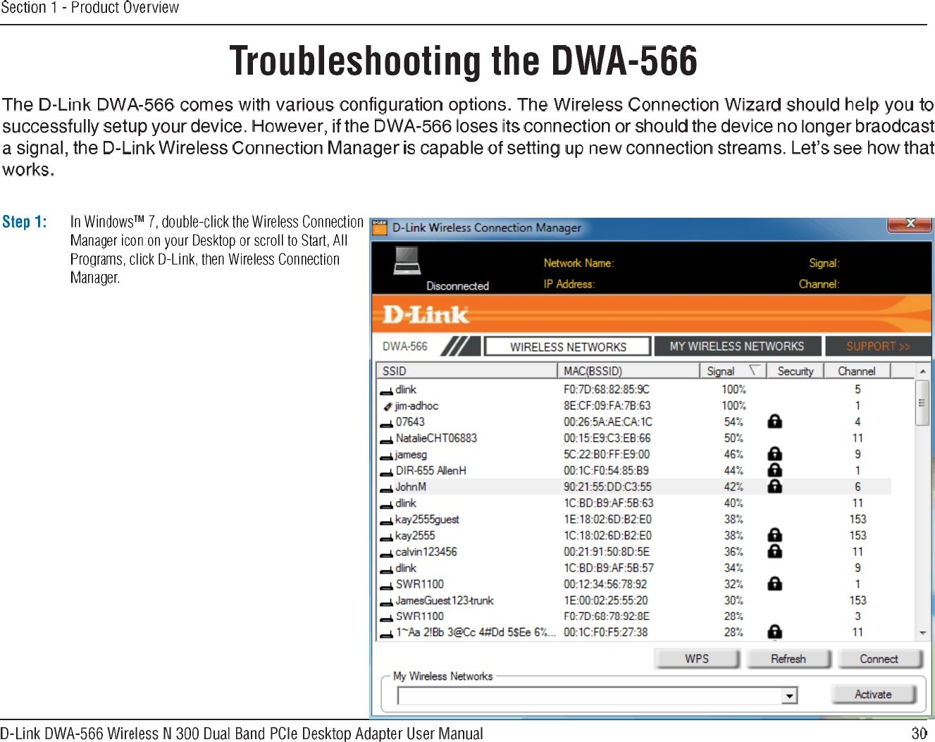Open the MY WIRELESS NETWORKS tab
The image size is (935, 742).
point(737,346)
